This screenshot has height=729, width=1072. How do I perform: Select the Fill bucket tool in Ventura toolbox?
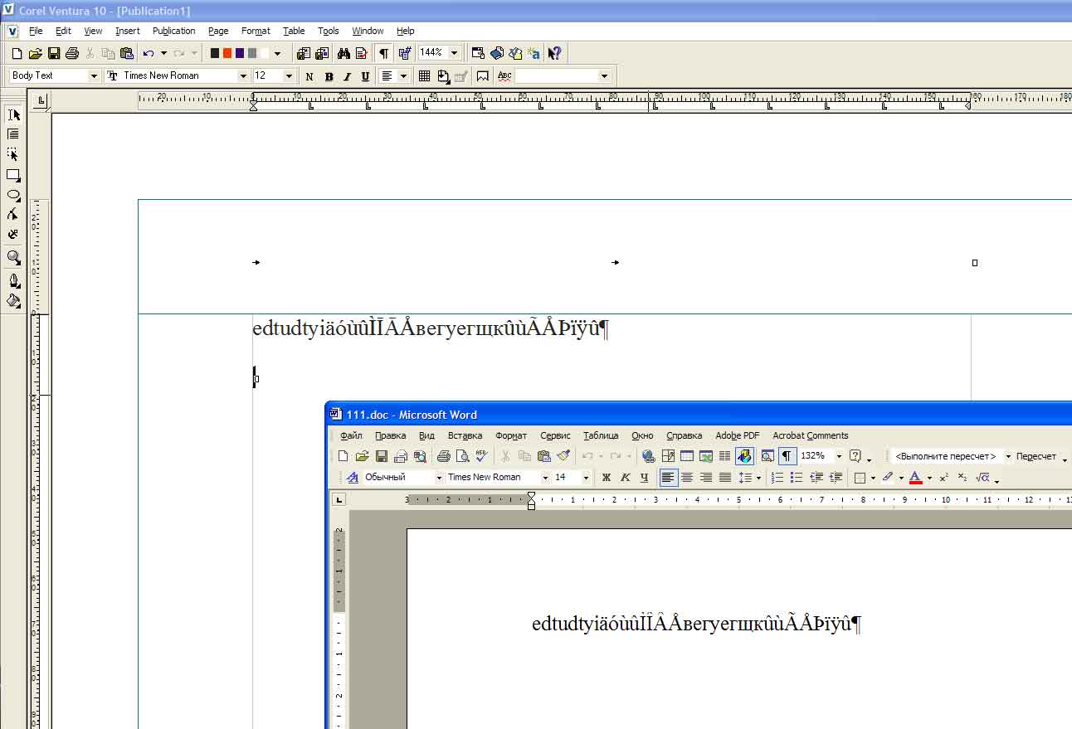coord(13,300)
